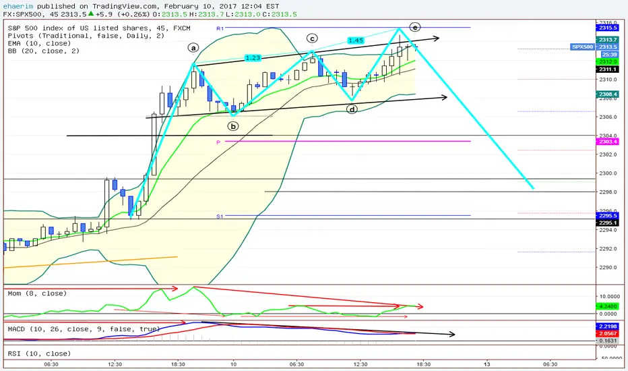Click the 2290.0 price axis label
The width and height of the screenshot is (628, 371).
pyautogui.click(x=608, y=267)
